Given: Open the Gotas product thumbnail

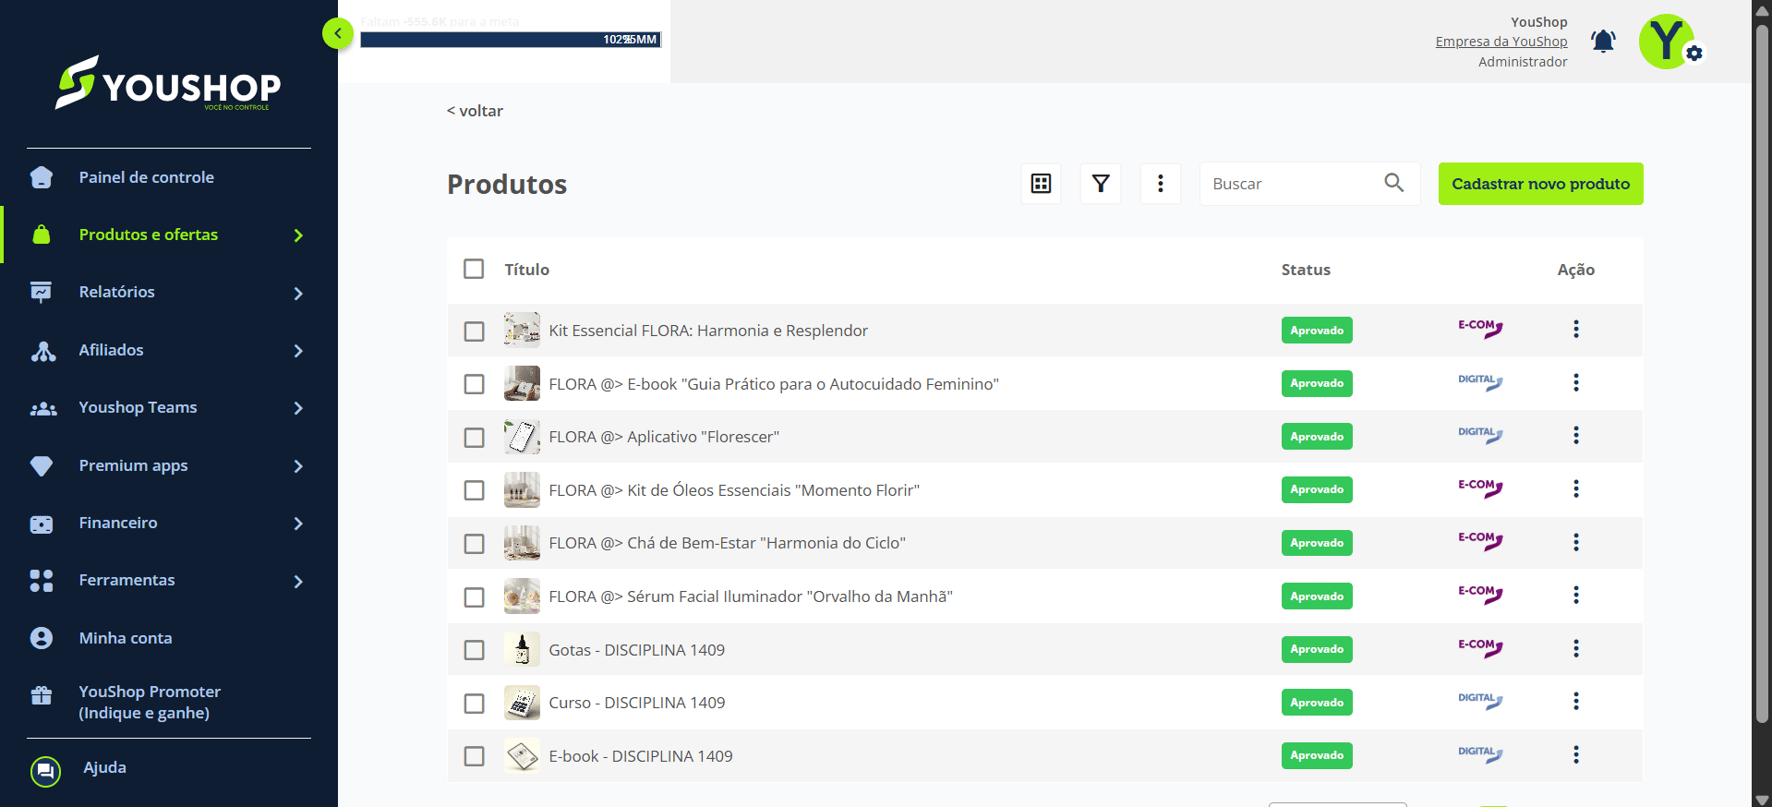Looking at the screenshot, I should tap(522, 650).
